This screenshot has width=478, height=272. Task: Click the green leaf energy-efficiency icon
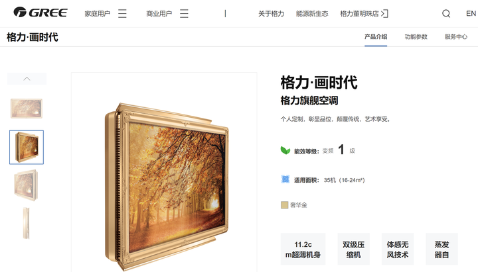point(285,150)
